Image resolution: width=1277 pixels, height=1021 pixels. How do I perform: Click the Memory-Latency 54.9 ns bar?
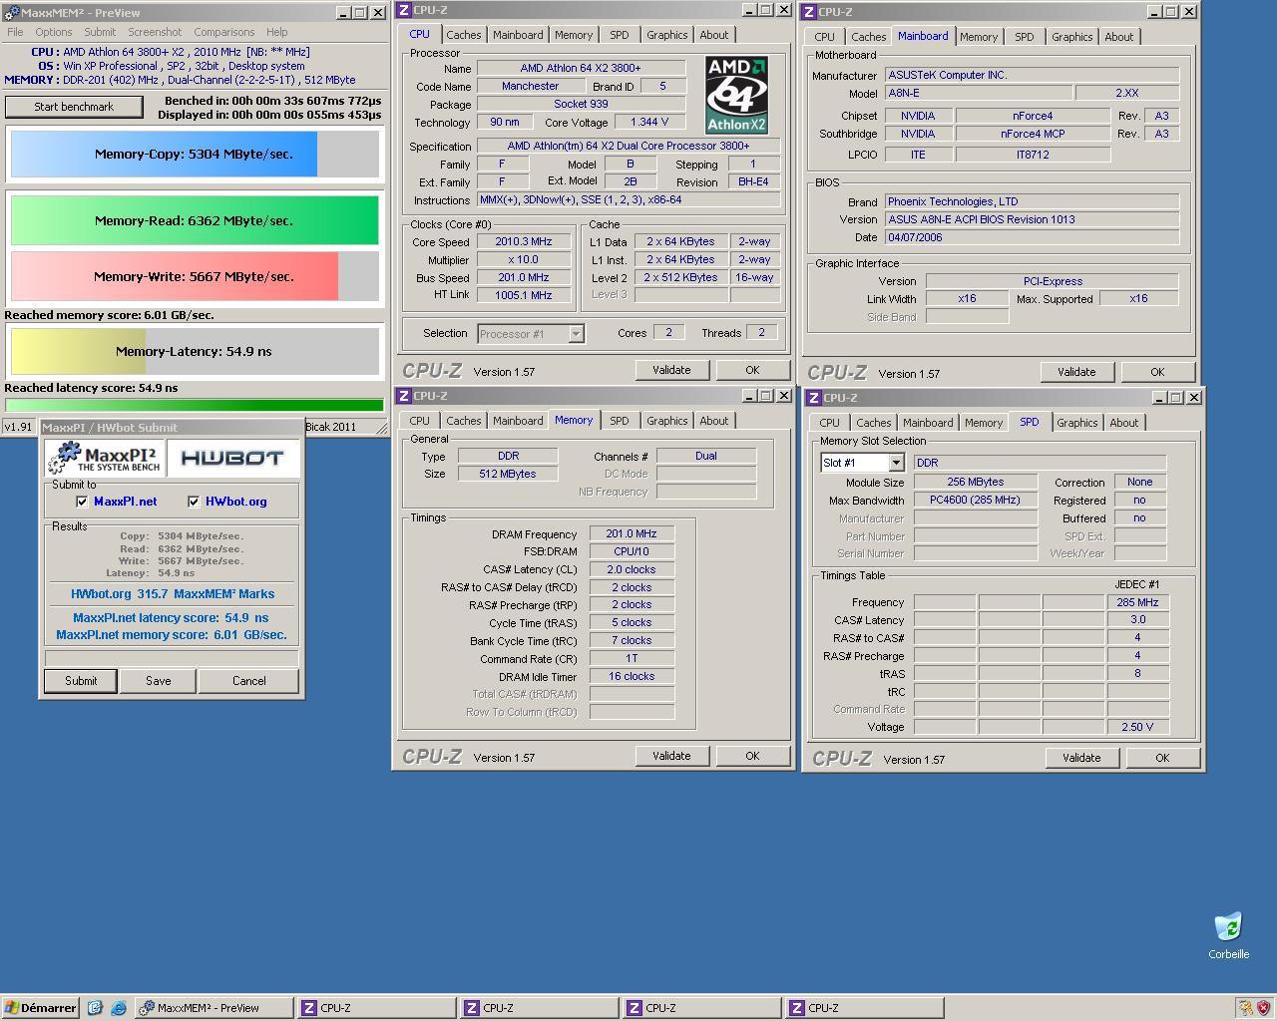(x=195, y=351)
